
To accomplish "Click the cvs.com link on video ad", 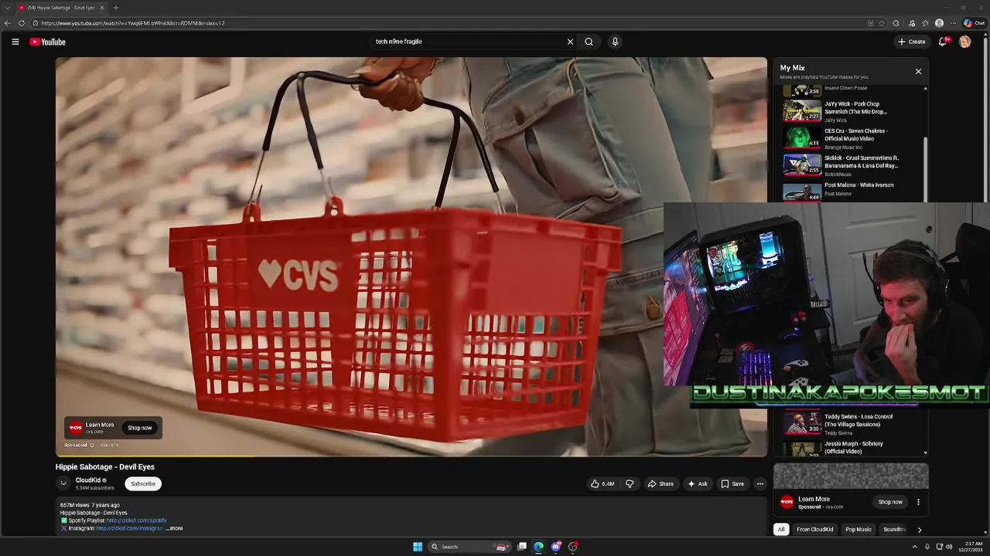I will 110,445.
